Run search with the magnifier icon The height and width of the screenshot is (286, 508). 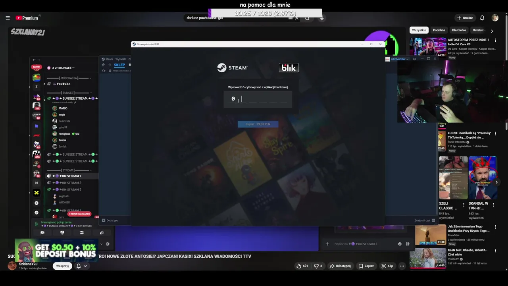pyautogui.click(x=307, y=18)
